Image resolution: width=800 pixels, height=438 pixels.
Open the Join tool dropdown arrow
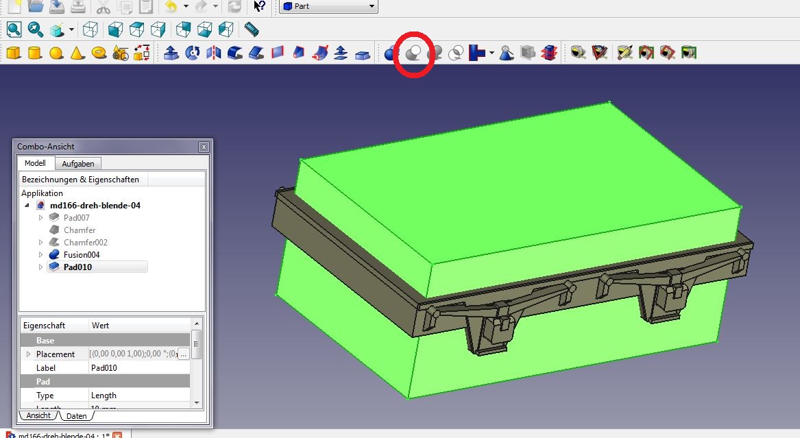[x=492, y=53]
